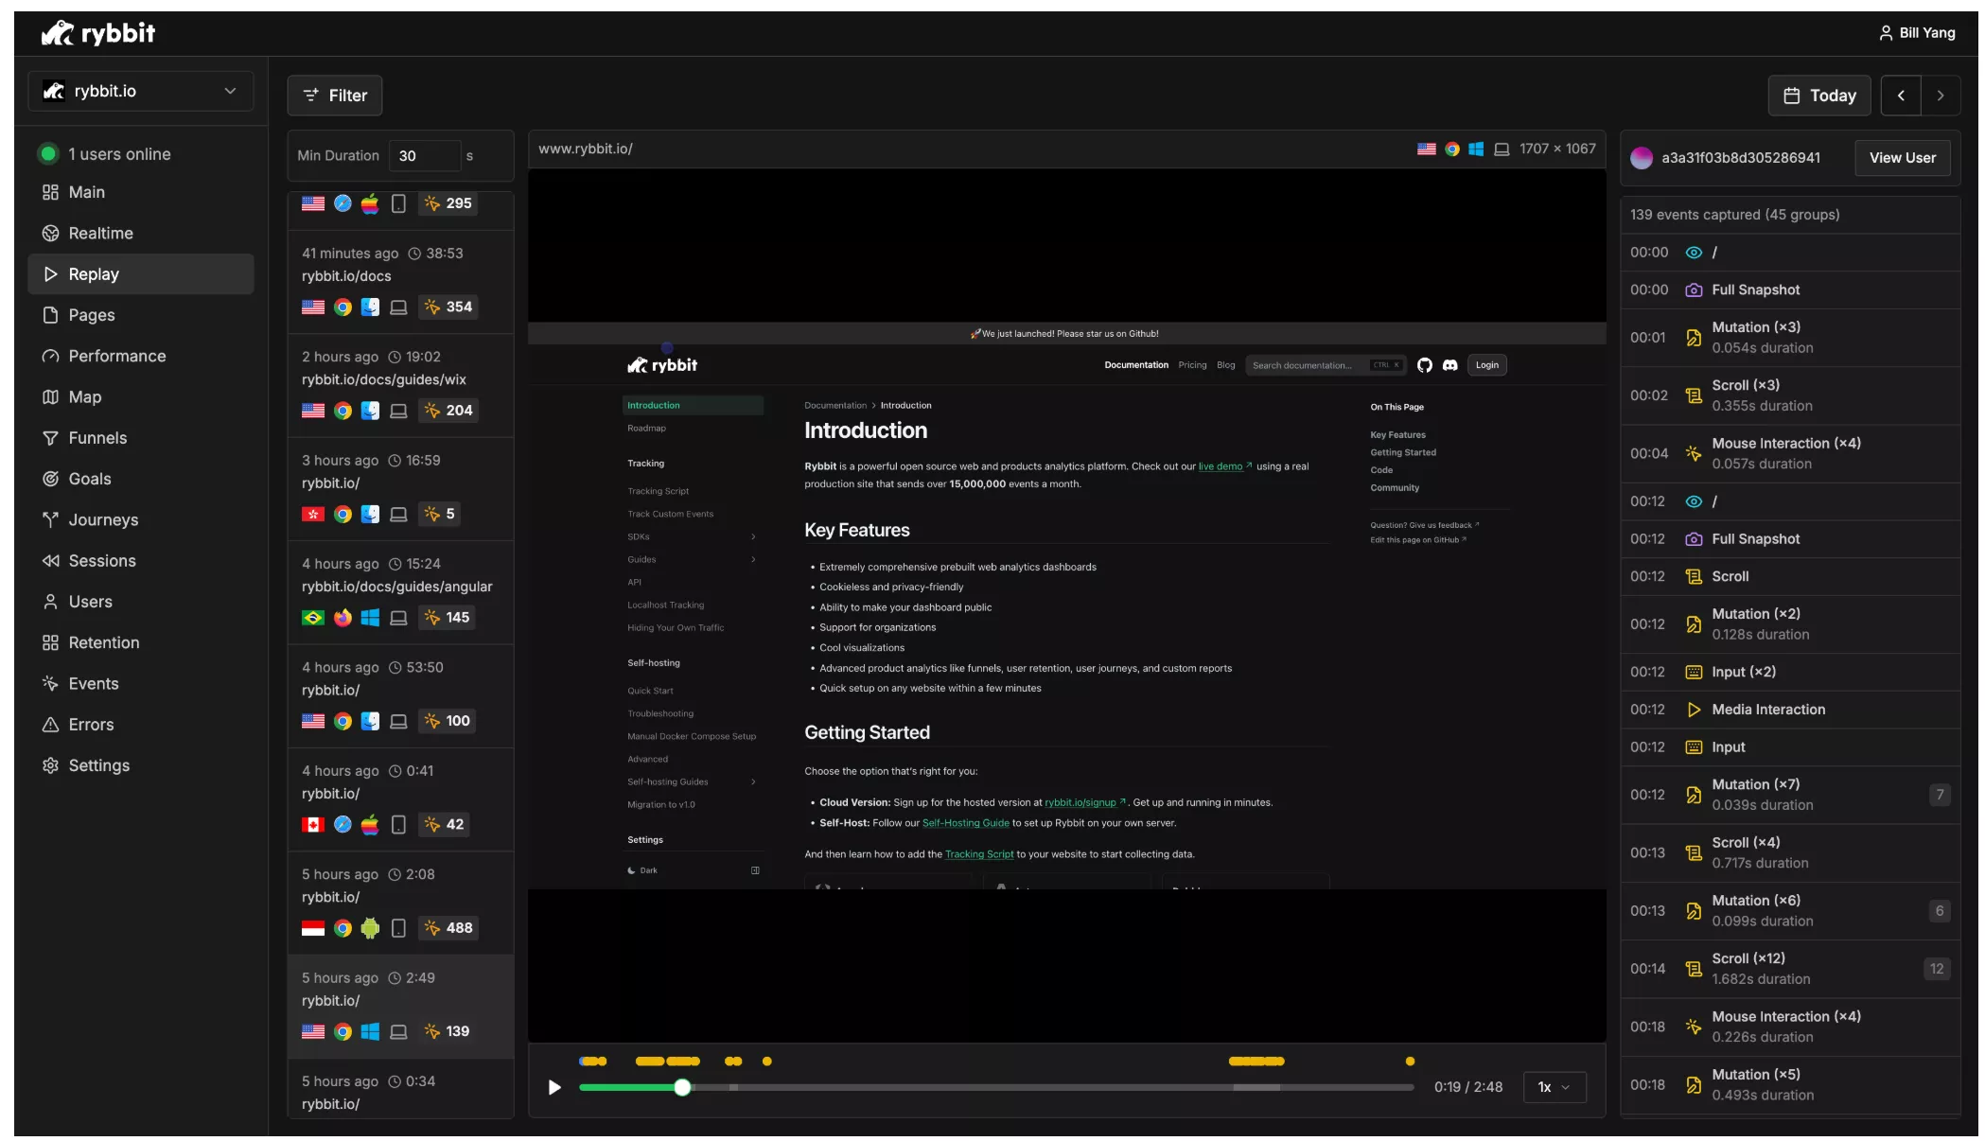The height and width of the screenshot is (1141, 1985).
Task: Select the 5 hours ago 2:49 session
Action: pyautogui.click(x=400, y=1007)
